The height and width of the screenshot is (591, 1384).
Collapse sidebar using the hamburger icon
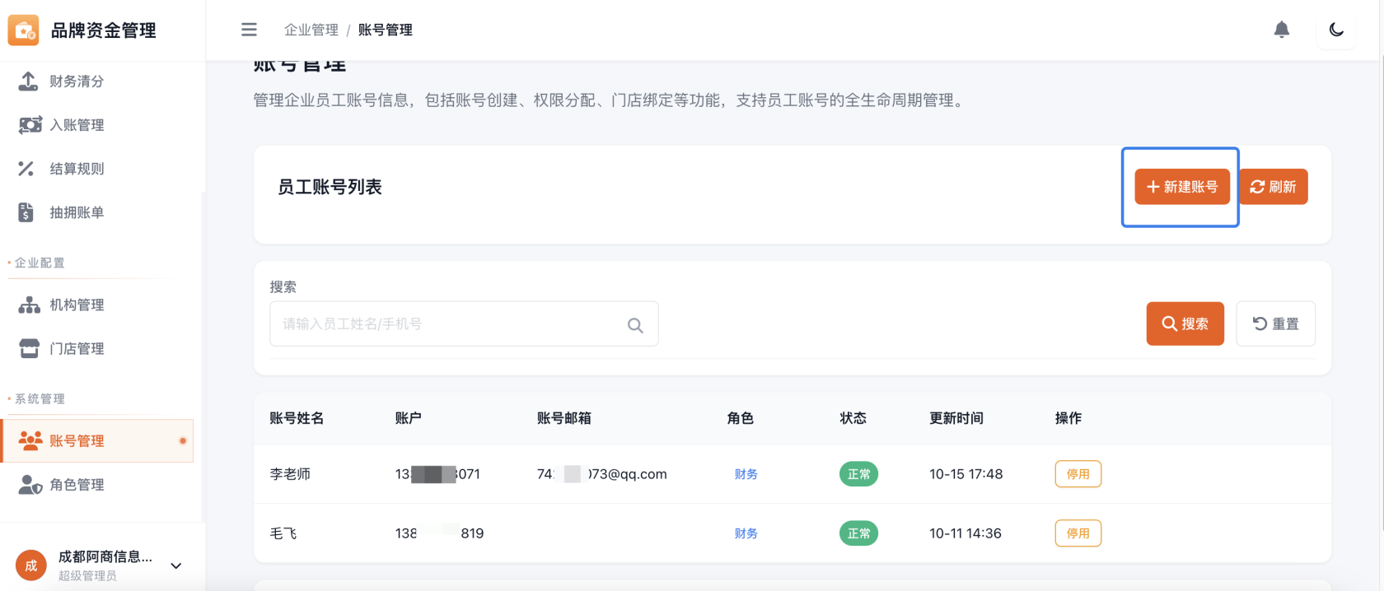tap(249, 30)
